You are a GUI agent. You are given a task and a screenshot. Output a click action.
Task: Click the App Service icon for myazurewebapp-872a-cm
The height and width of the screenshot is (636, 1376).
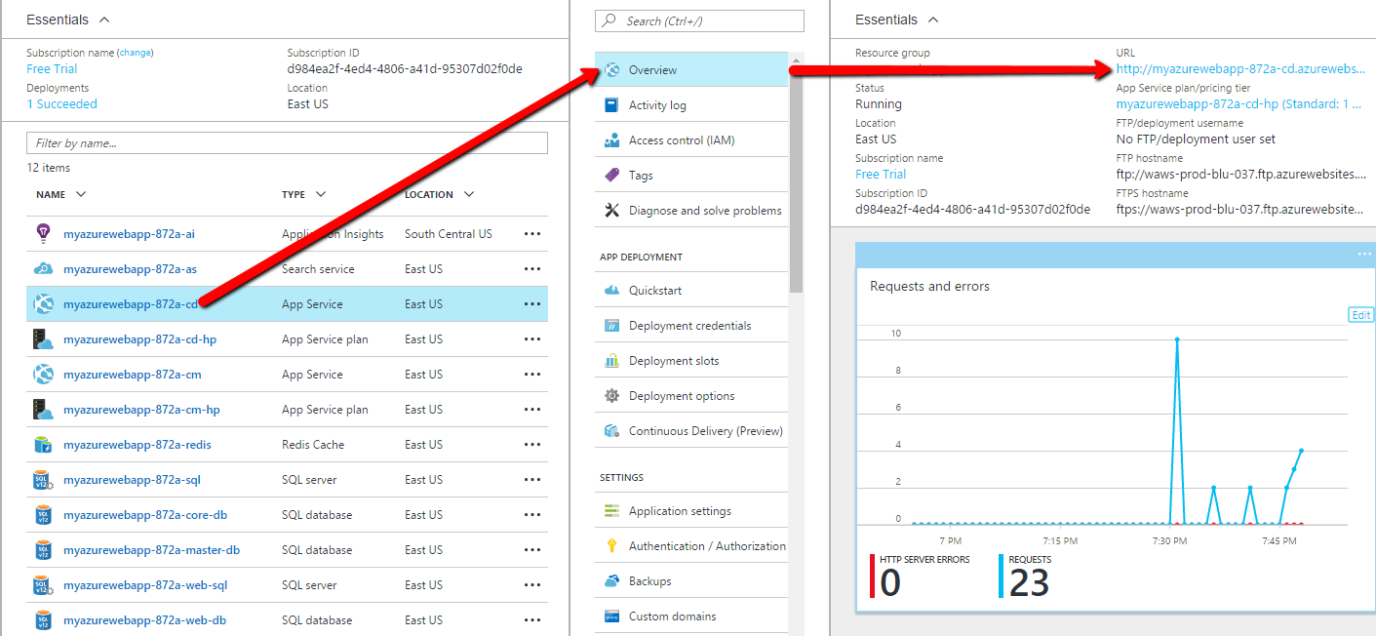point(43,374)
